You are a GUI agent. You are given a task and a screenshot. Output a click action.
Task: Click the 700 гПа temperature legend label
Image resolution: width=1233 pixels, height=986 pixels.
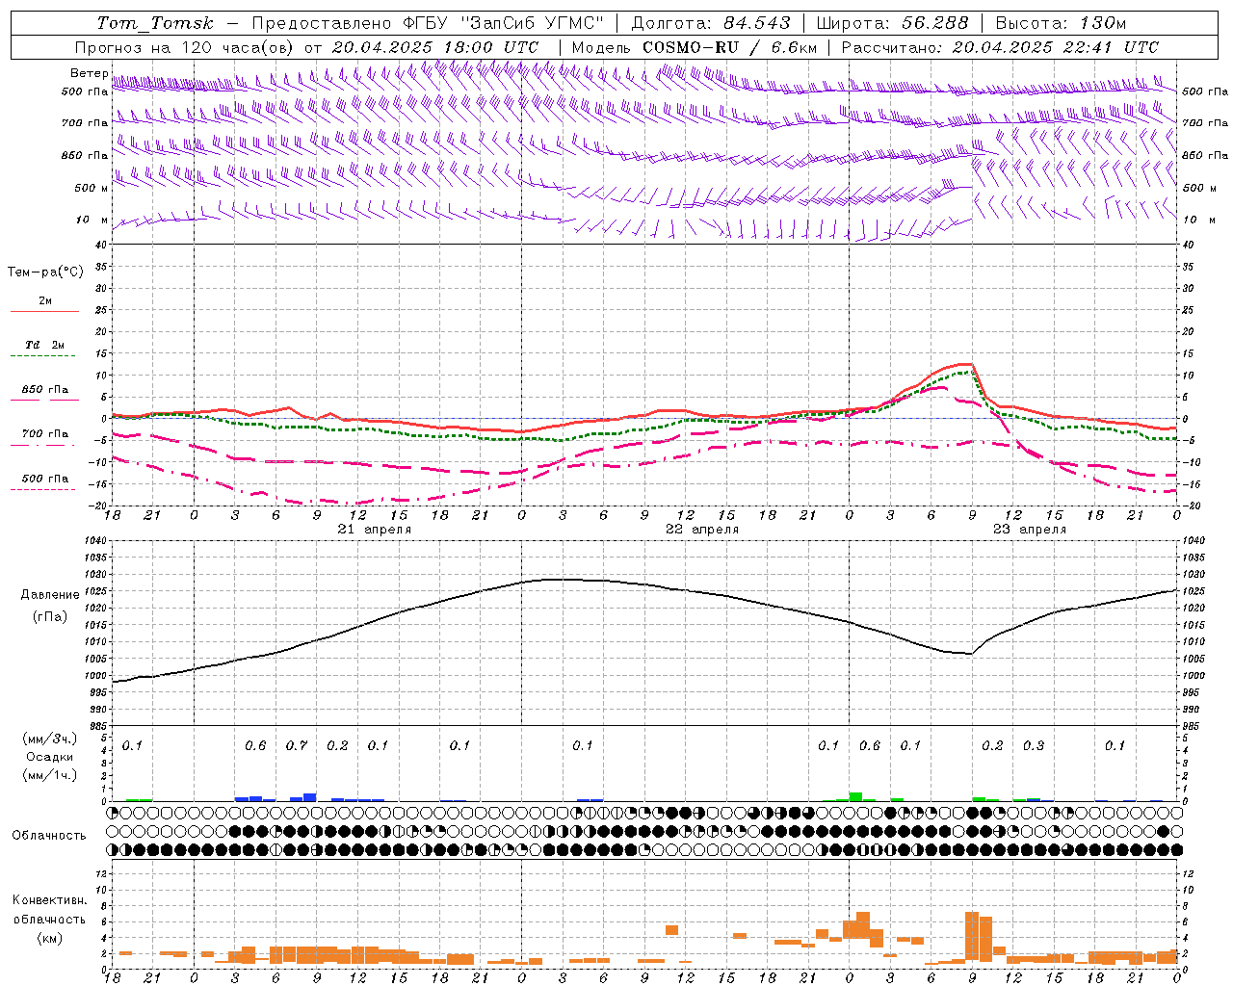click(x=44, y=434)
